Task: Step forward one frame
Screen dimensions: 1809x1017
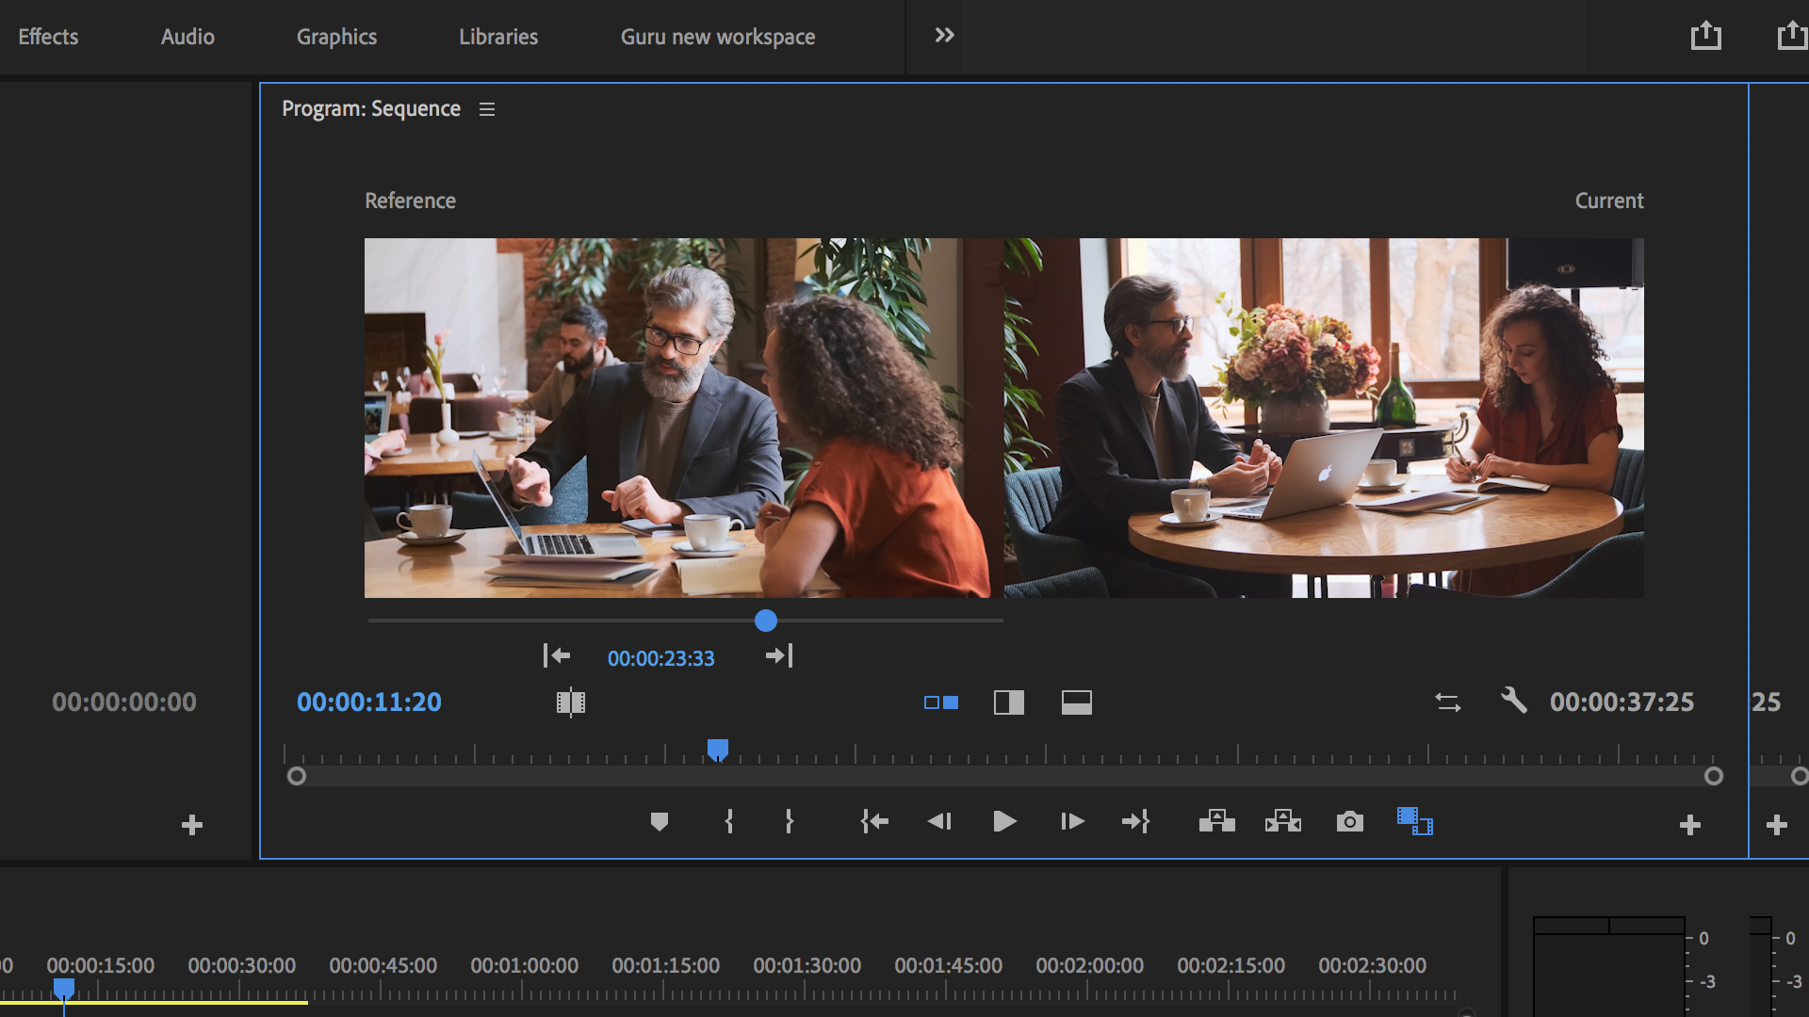Action: [1072, 822]
